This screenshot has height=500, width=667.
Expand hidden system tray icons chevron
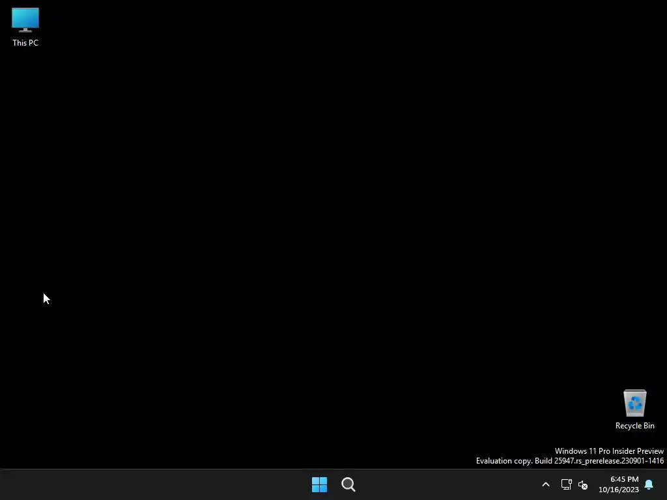click(546, 484)
